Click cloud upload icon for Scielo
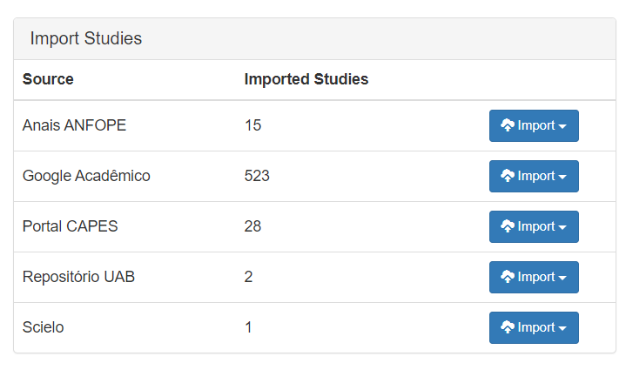 508,327
